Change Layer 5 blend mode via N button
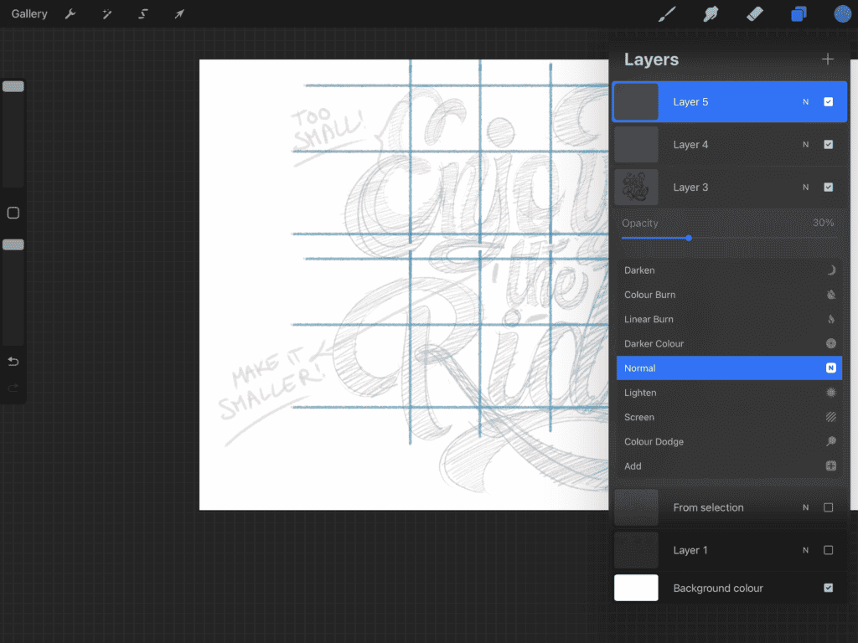This screenshot has height=643, width=858. click(x=805, y=101)
